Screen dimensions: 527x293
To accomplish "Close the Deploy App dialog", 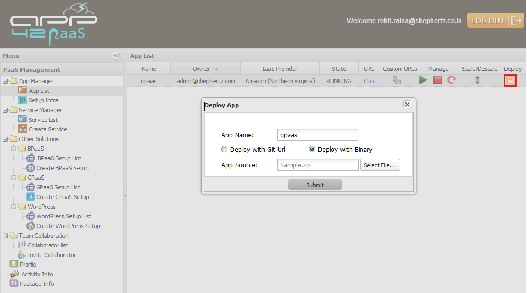I will pyautogui.click(x=407, y=105).
